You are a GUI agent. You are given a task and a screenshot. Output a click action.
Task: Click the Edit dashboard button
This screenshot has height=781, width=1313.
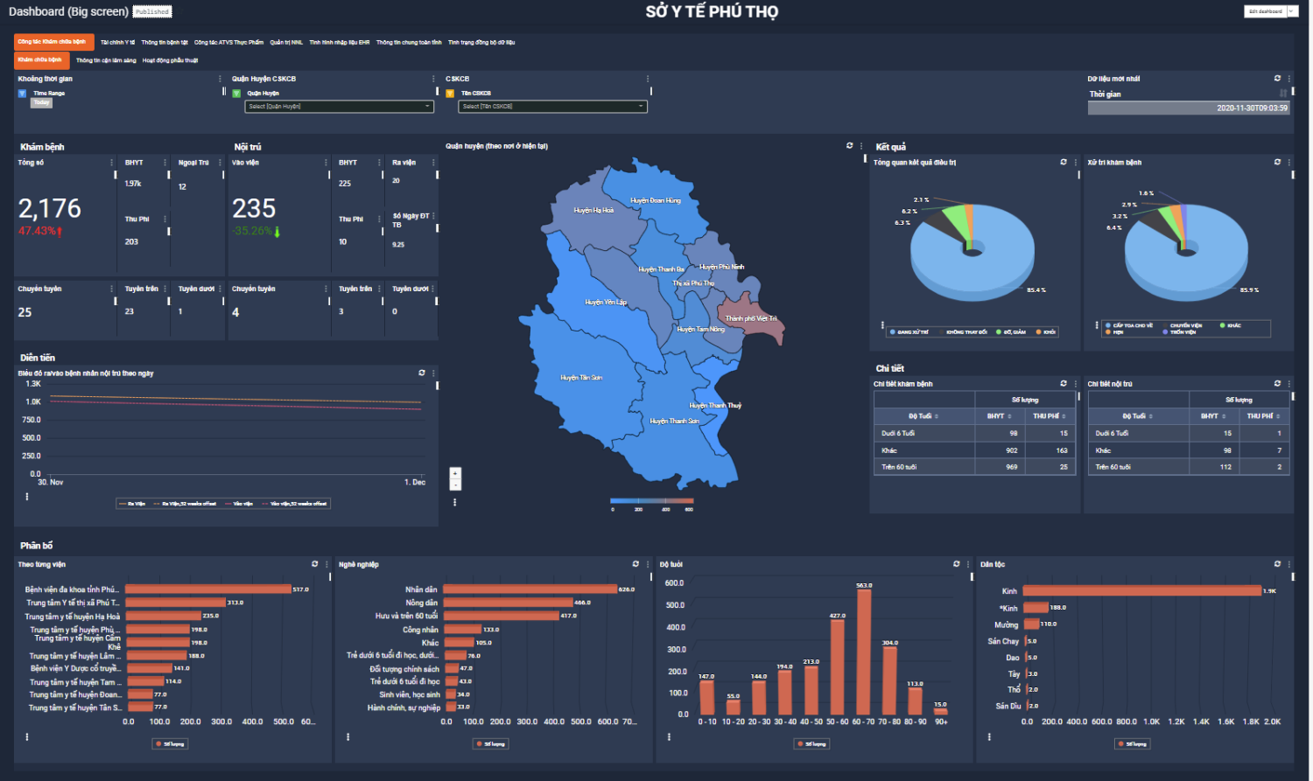[1266, 11]
